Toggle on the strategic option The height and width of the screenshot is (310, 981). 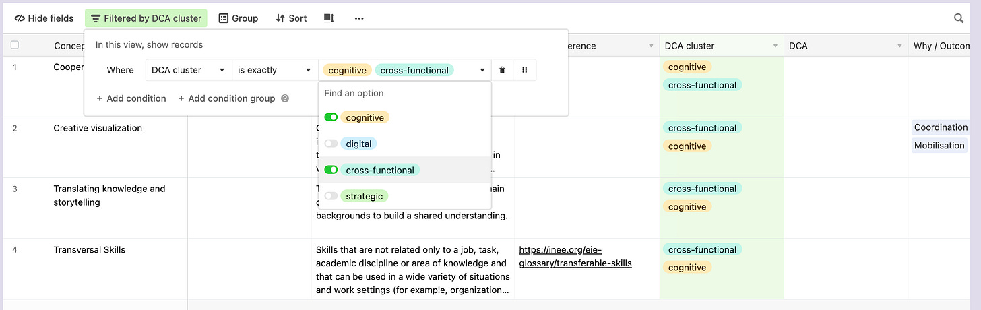pyautogui.click(x=331, y=196)
